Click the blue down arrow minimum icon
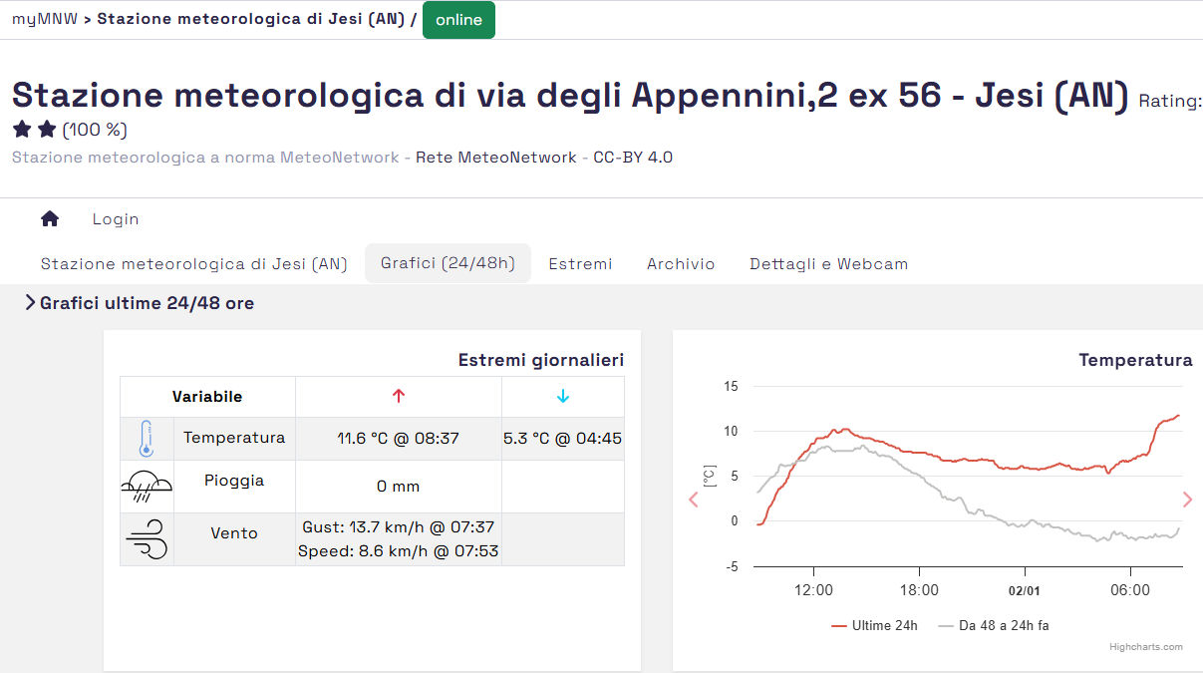Screen dimensions: 1203x673 point(563,396)
